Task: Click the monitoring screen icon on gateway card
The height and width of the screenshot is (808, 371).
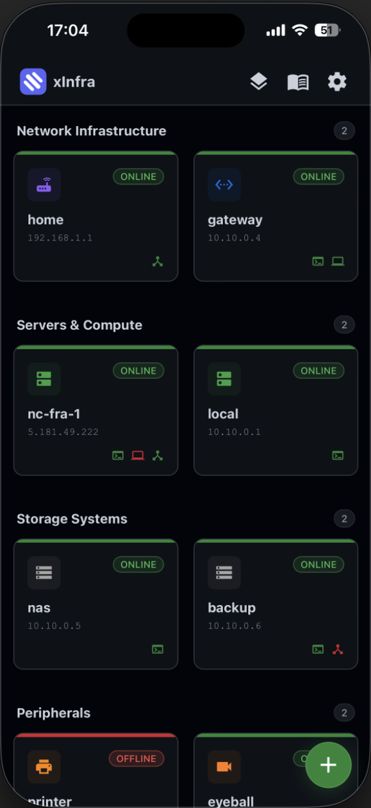Action: (x=338, y=261)
